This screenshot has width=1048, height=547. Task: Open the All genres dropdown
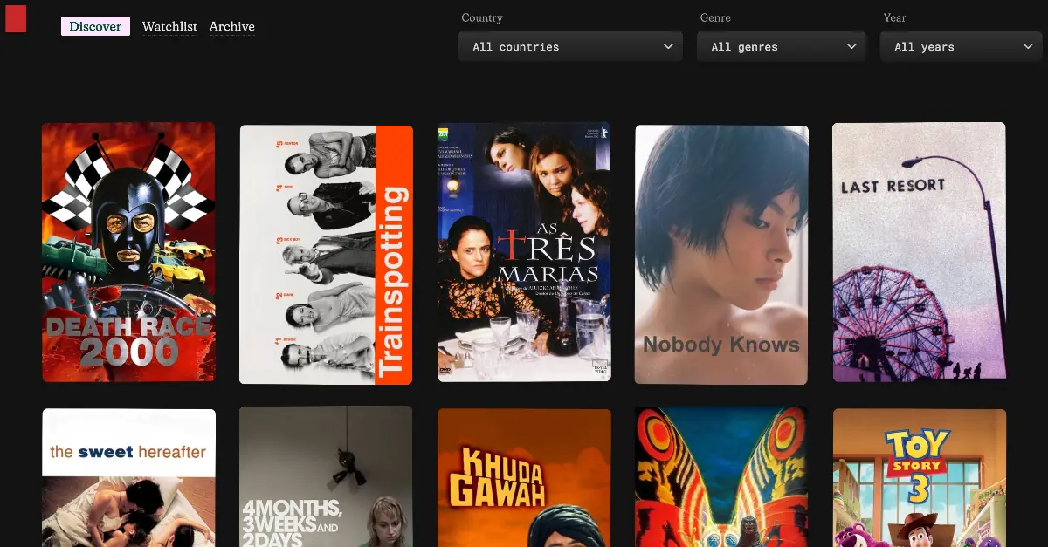(x=780, y=47)
